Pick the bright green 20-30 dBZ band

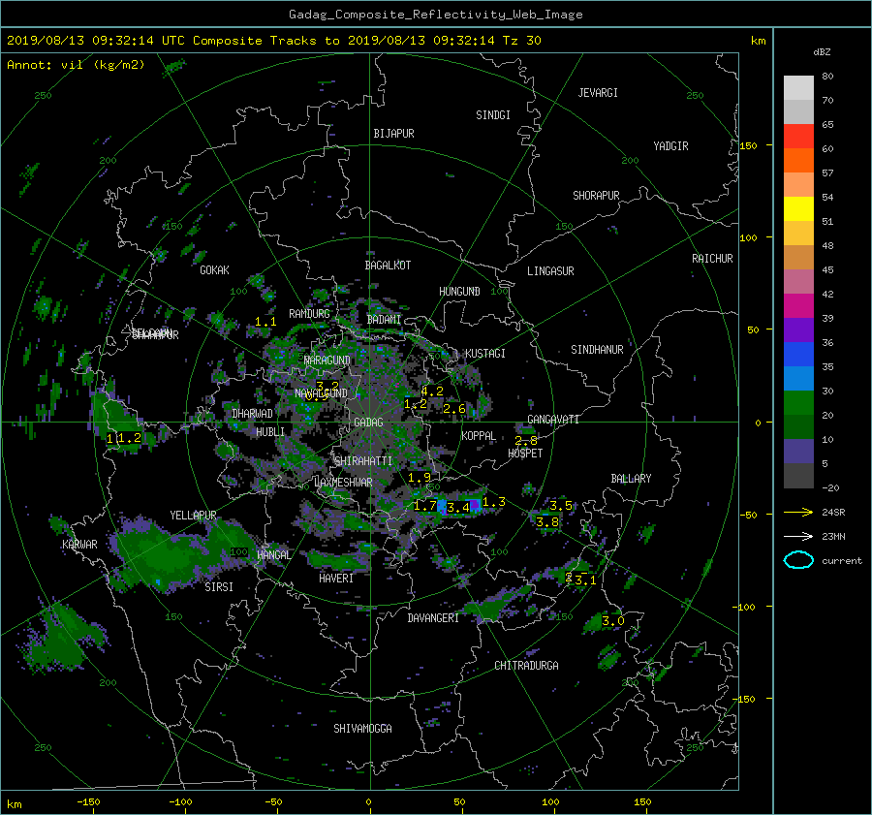(798, 403)
